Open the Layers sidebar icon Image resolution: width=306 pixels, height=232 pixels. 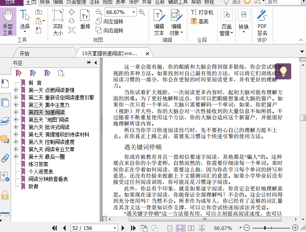click(5, 121)
